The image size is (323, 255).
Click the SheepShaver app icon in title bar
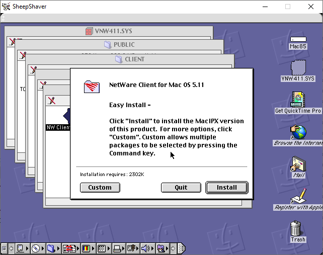6,7
